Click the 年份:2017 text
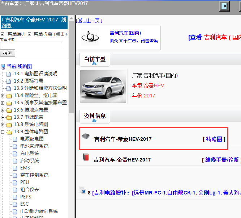 click(x=143, y=96)
